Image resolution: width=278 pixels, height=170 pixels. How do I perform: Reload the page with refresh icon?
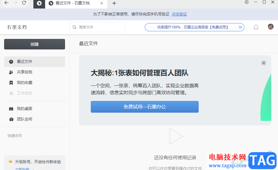pyautogui.click(x=24, y=3)
